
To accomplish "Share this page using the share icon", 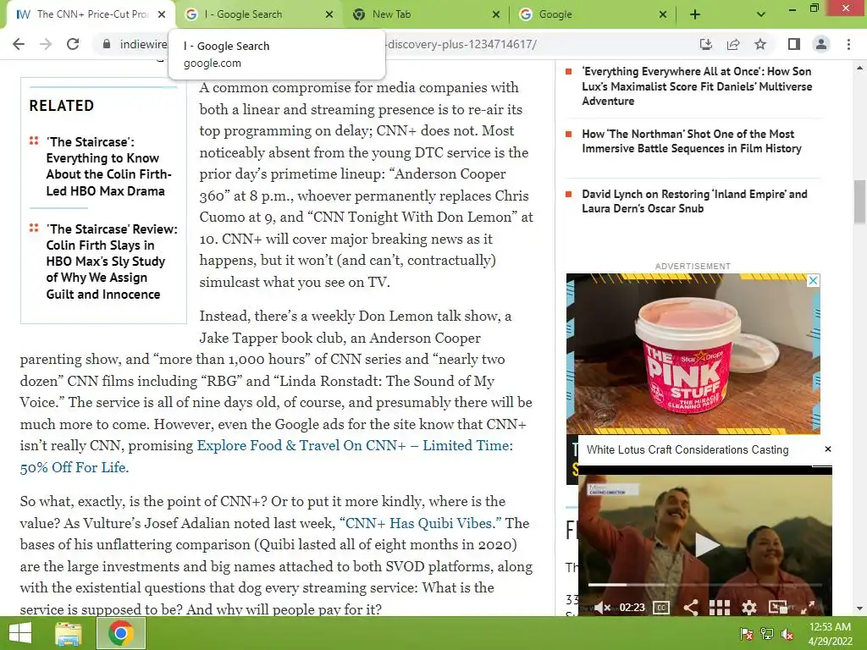I will tap(733, 44).
